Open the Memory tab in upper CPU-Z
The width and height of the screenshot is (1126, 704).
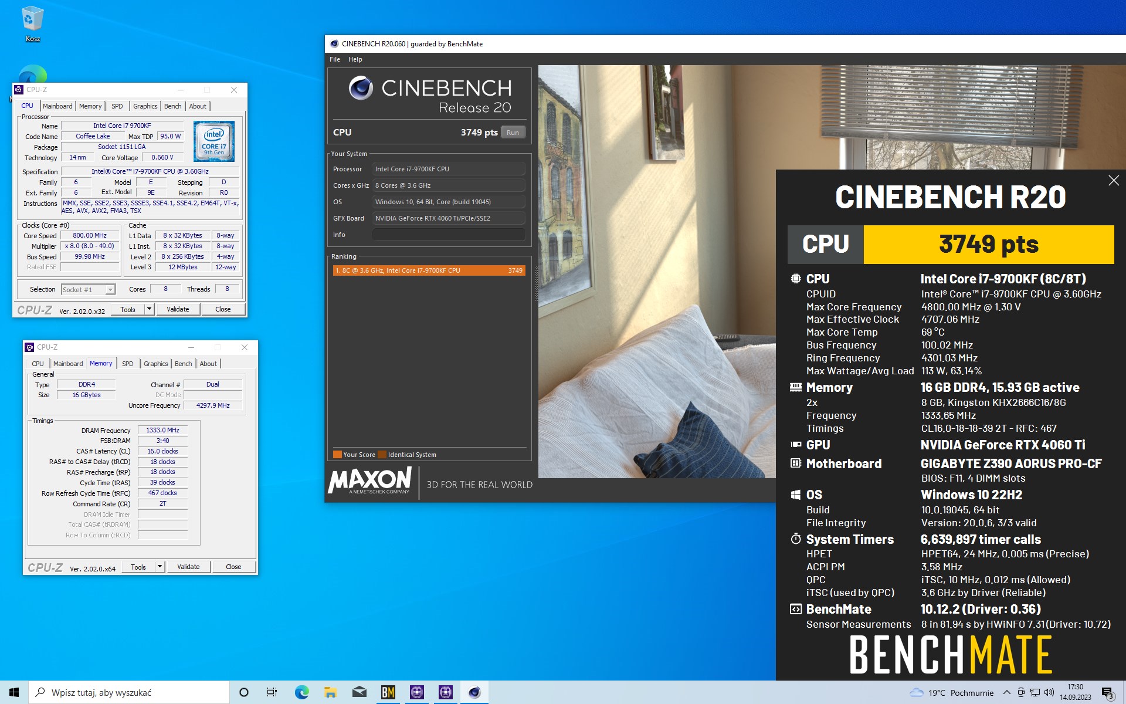[90, 106]
